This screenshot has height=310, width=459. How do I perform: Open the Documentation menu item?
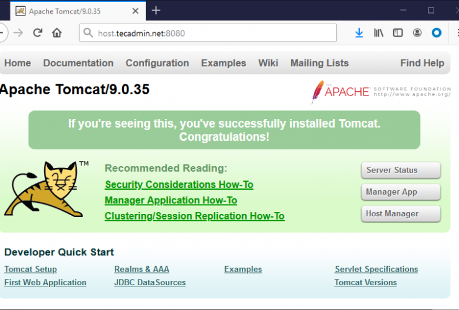coord(78,63)
